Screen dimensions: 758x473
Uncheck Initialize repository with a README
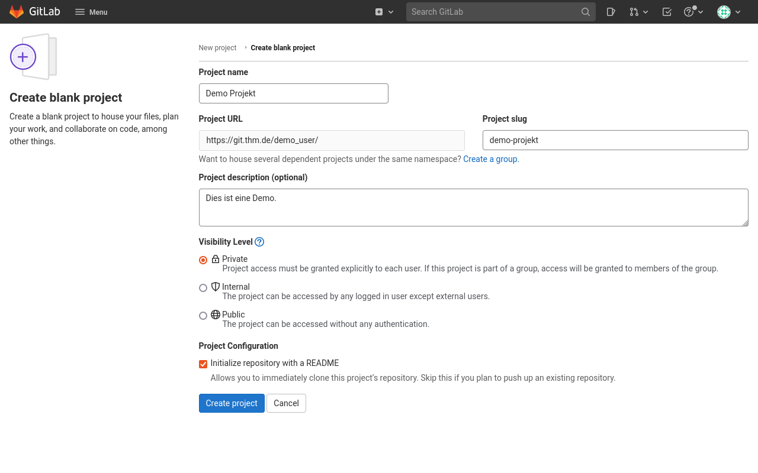[203, 364]
